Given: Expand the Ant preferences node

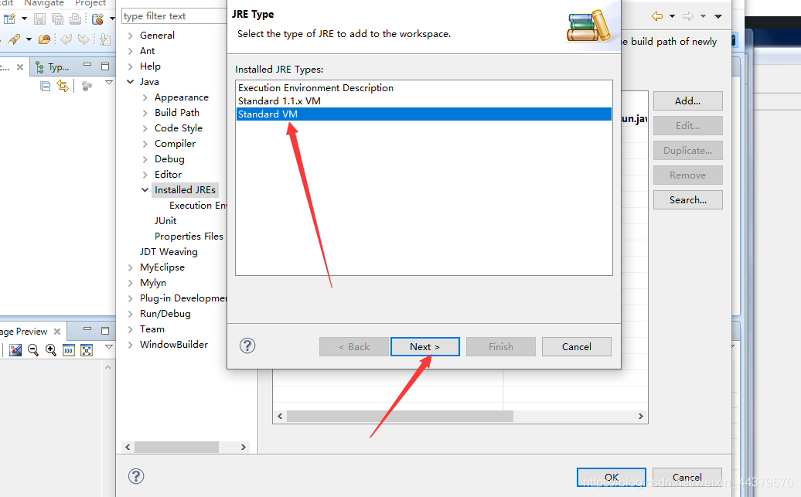Looking at the screenshot, I should tap(130, 51).
